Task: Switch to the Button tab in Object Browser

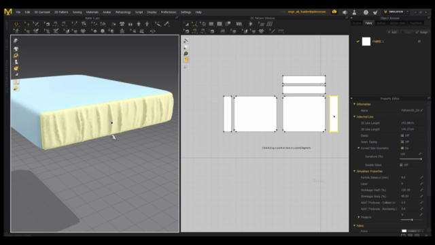Action: click(x=381, y=23)
